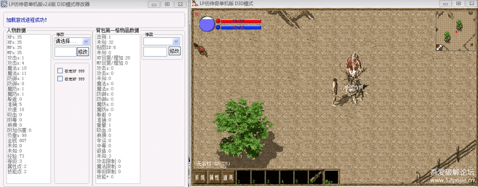Select empty hotbar slot 1
The image size is (478, 187).
[243, 178]
